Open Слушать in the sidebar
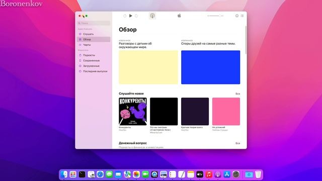Viewport: 322px width, 181px height. 94,34
